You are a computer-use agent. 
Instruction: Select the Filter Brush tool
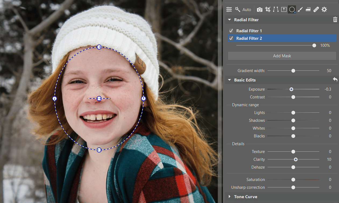coord(300,10)
